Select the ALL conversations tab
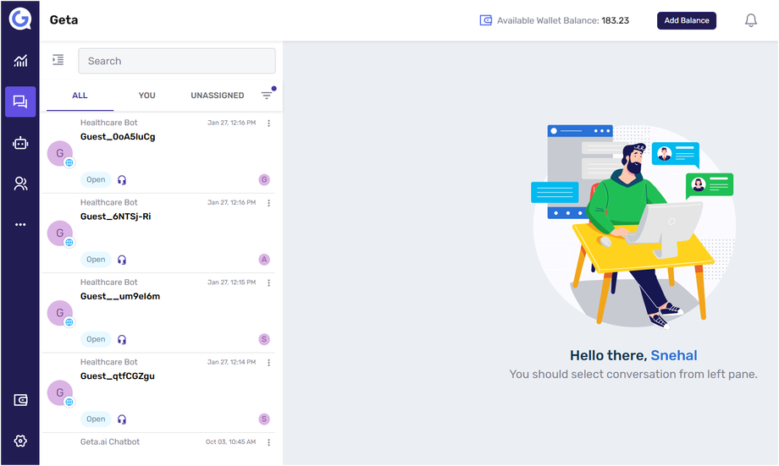Viewport: 779px width, 466px height. click(80, 96)
